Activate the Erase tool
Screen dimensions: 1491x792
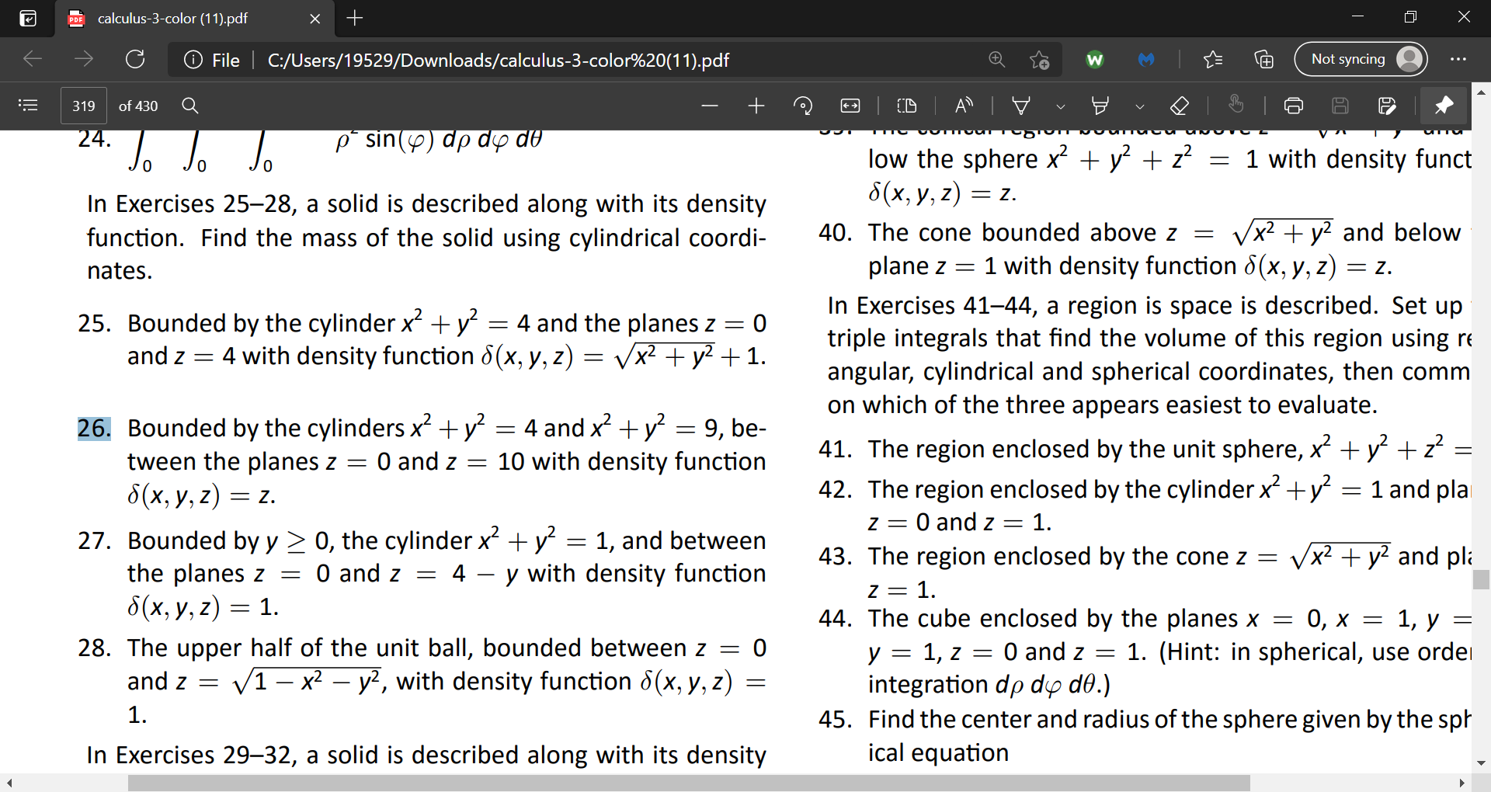[1180, 106]
